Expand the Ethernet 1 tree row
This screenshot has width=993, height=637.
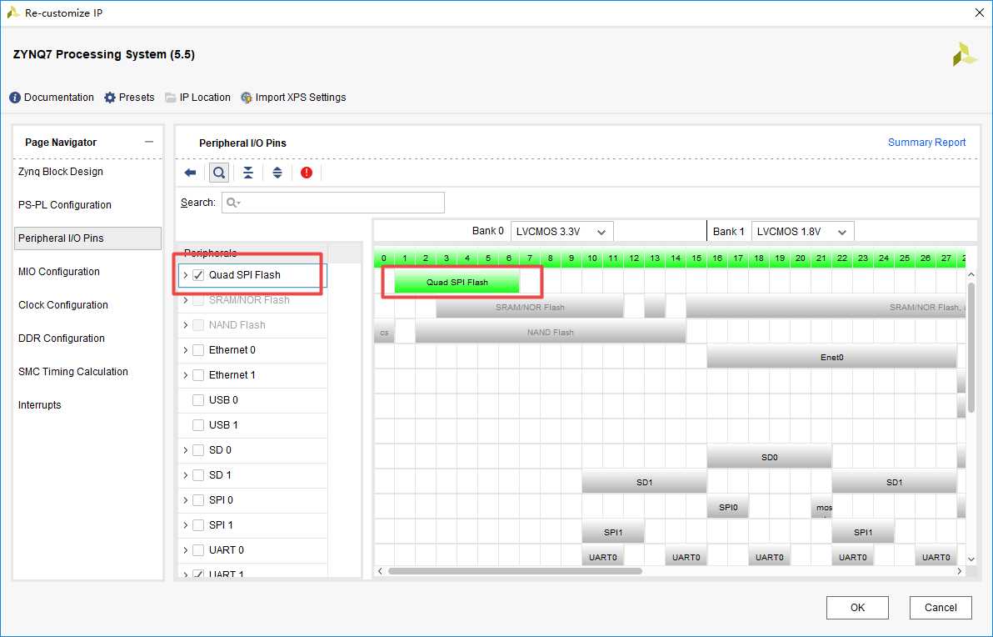(186, 375)
